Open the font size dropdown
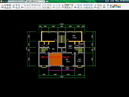Image resolution: width=129 pixels, height=97 pixels. 66,8
